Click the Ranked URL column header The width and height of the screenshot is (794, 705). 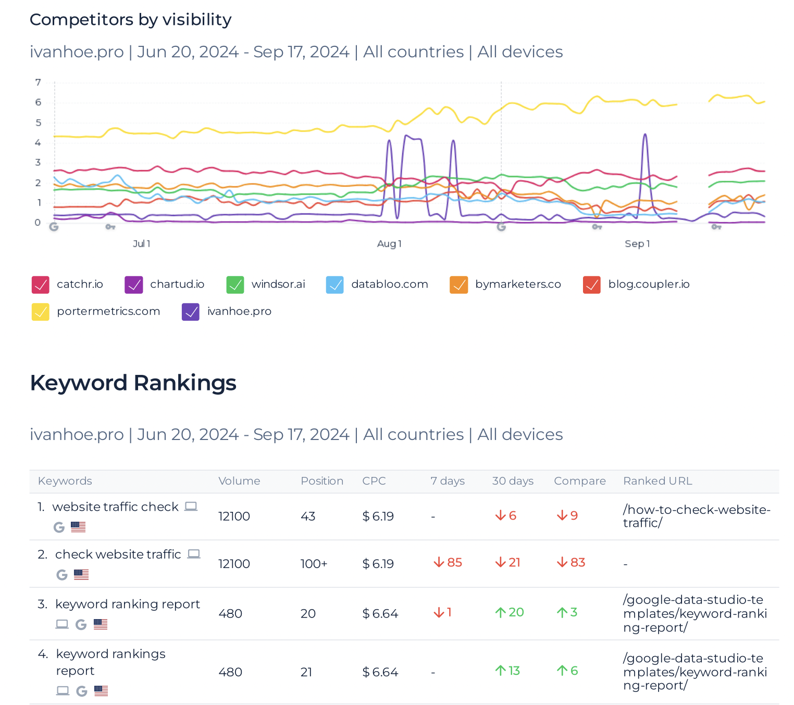point(657,481)
